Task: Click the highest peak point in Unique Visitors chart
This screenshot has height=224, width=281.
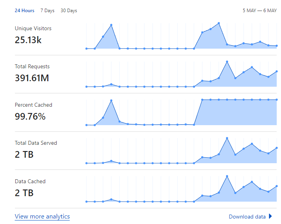Action: pyautogui.click(x=219, y=23)
